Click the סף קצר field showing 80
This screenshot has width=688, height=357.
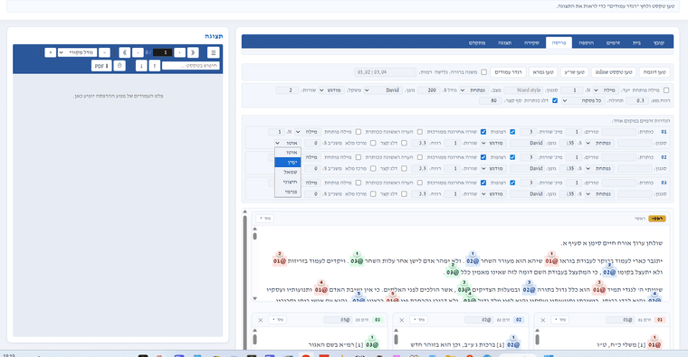[491, 100]
